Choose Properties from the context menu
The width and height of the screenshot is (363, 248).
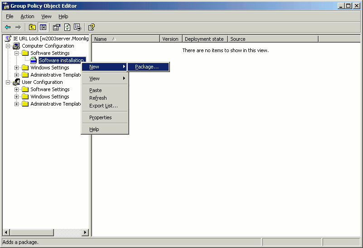point(104,117)
